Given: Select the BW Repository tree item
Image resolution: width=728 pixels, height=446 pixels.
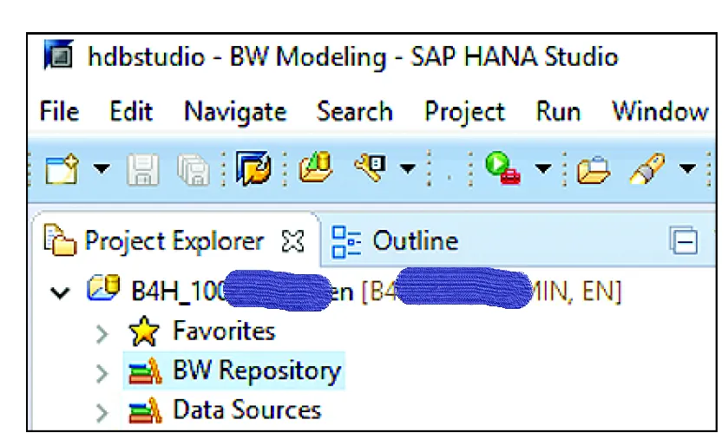Looking at the screenshot, I should [x=257, y=371].
